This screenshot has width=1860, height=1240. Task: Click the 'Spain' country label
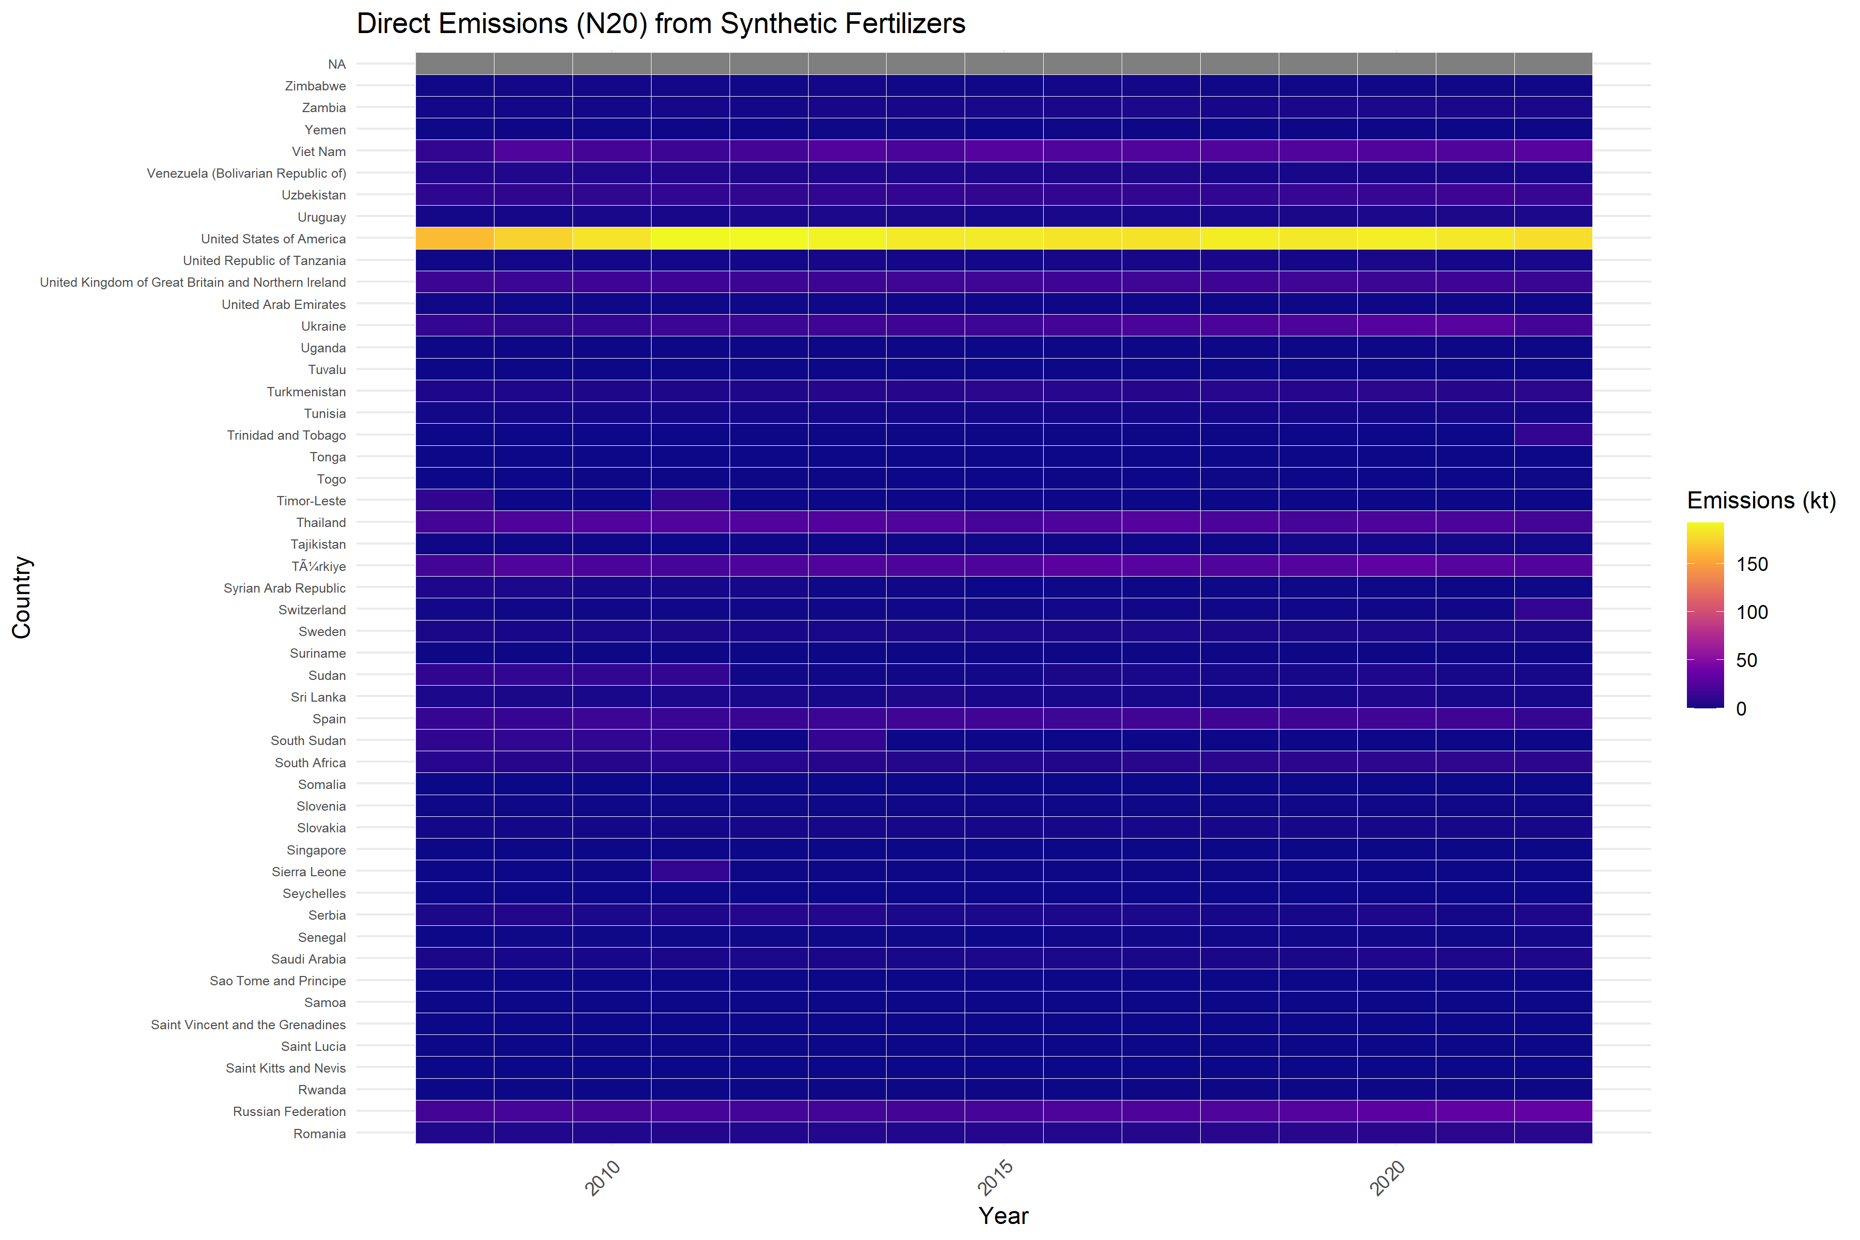point(330,719)
